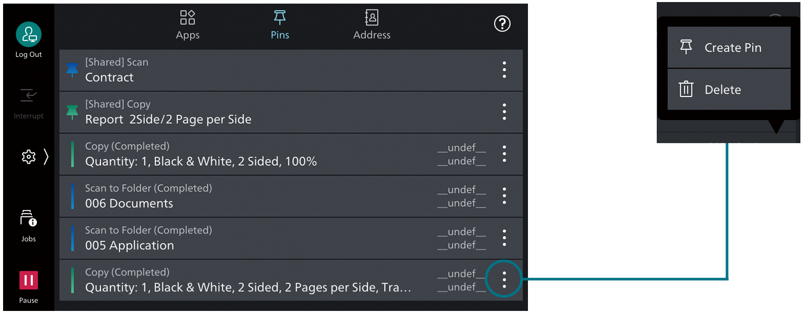Expand the sidebar settings chevron
This screenshot has width=804, height=313.
click(x=46, y=156)
